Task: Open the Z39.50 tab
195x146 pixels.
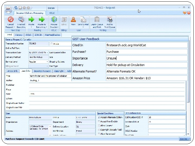Action: (38, 35)
